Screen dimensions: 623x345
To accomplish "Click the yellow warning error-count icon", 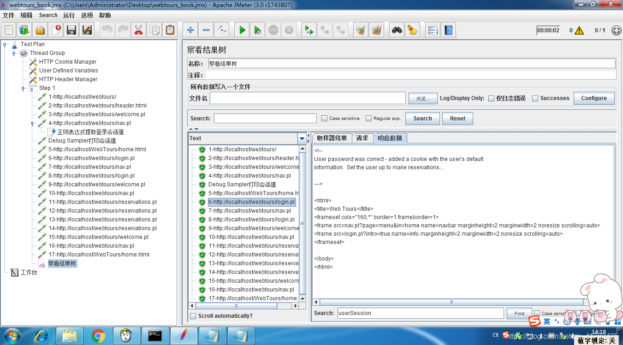I will 579,30.
